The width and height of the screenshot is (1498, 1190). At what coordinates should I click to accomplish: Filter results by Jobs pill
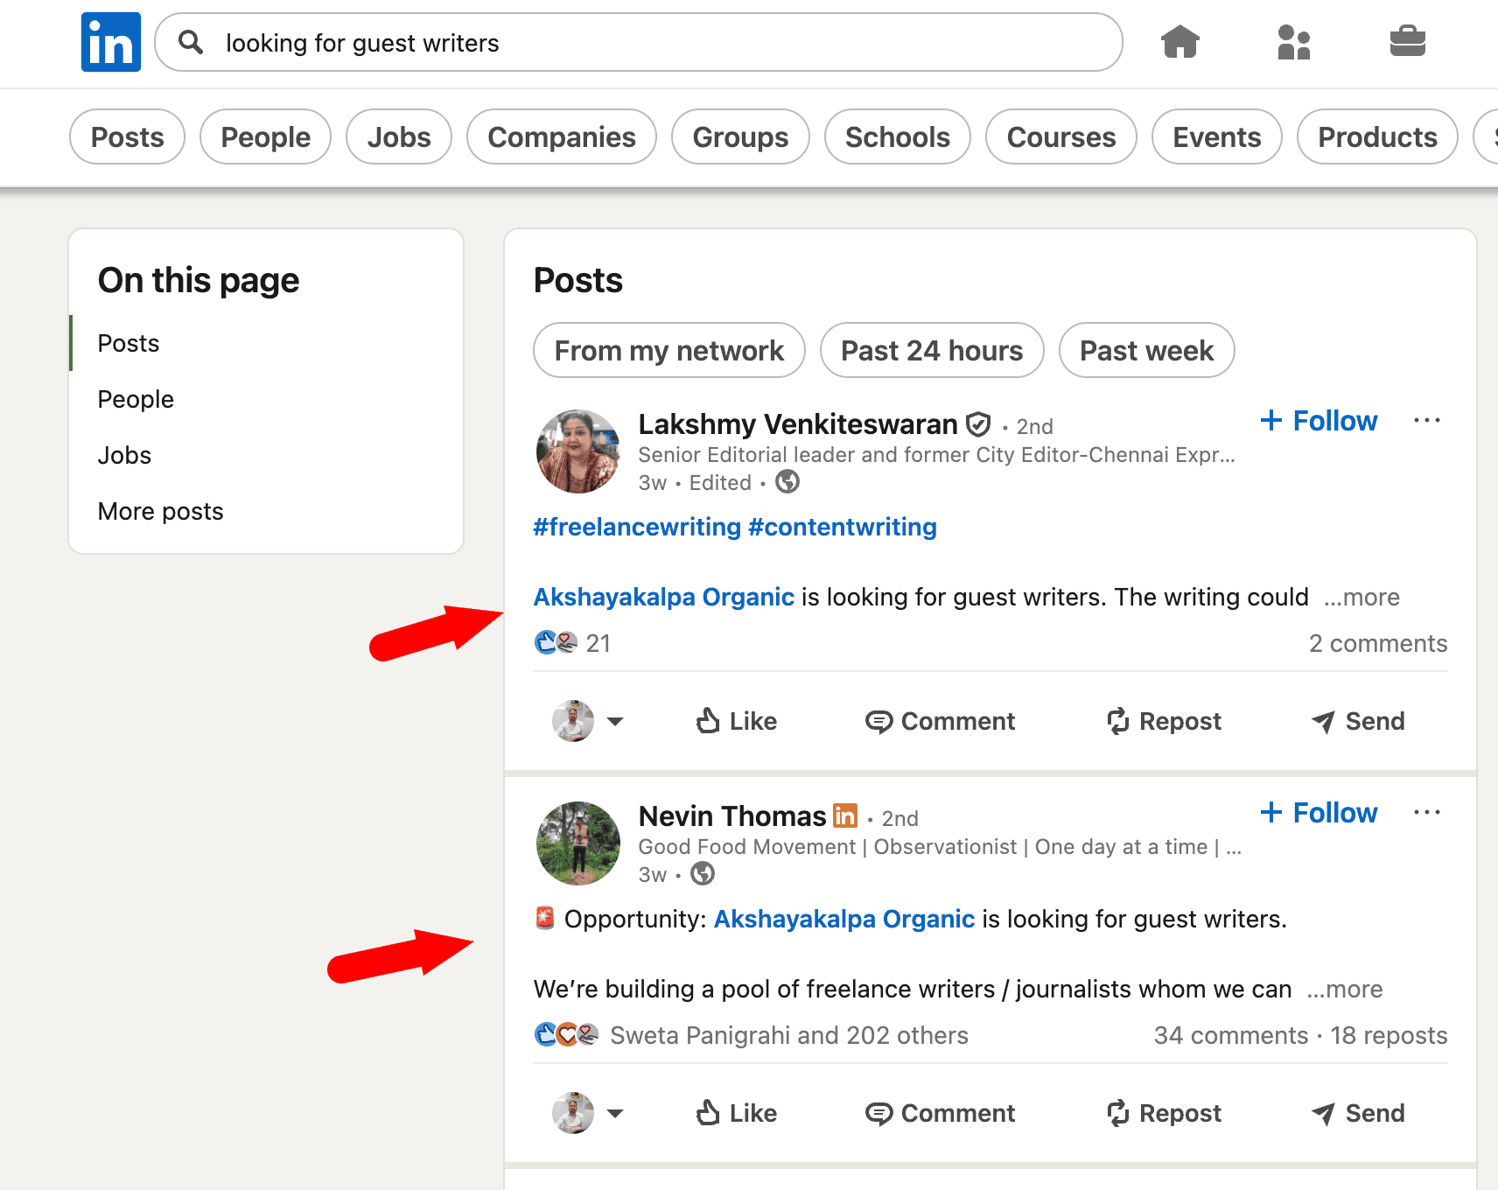pos(399,136)
